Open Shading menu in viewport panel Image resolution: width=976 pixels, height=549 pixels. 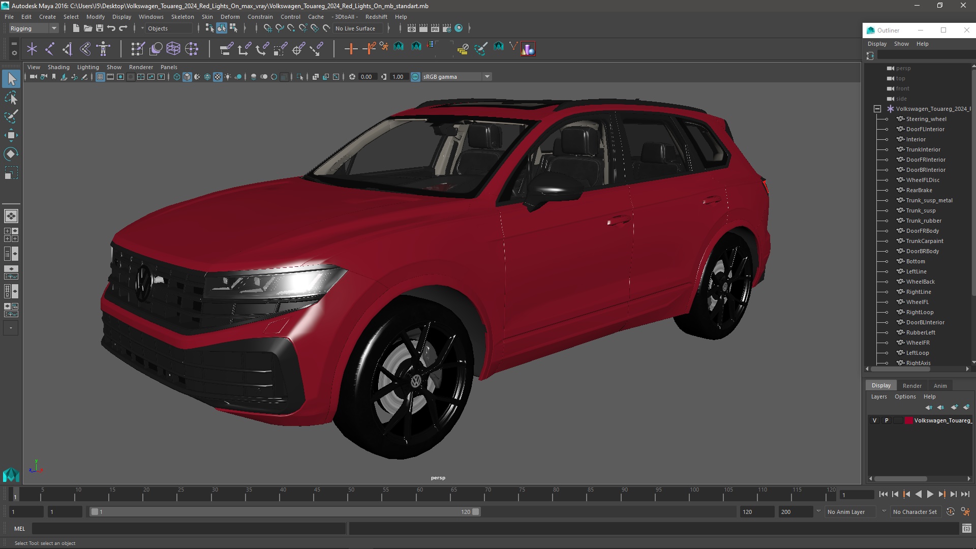58,67
